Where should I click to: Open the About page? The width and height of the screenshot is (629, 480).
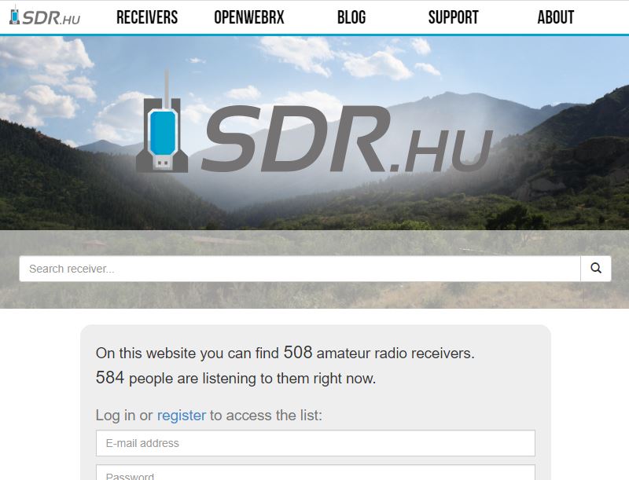click(x=556, y=17)
